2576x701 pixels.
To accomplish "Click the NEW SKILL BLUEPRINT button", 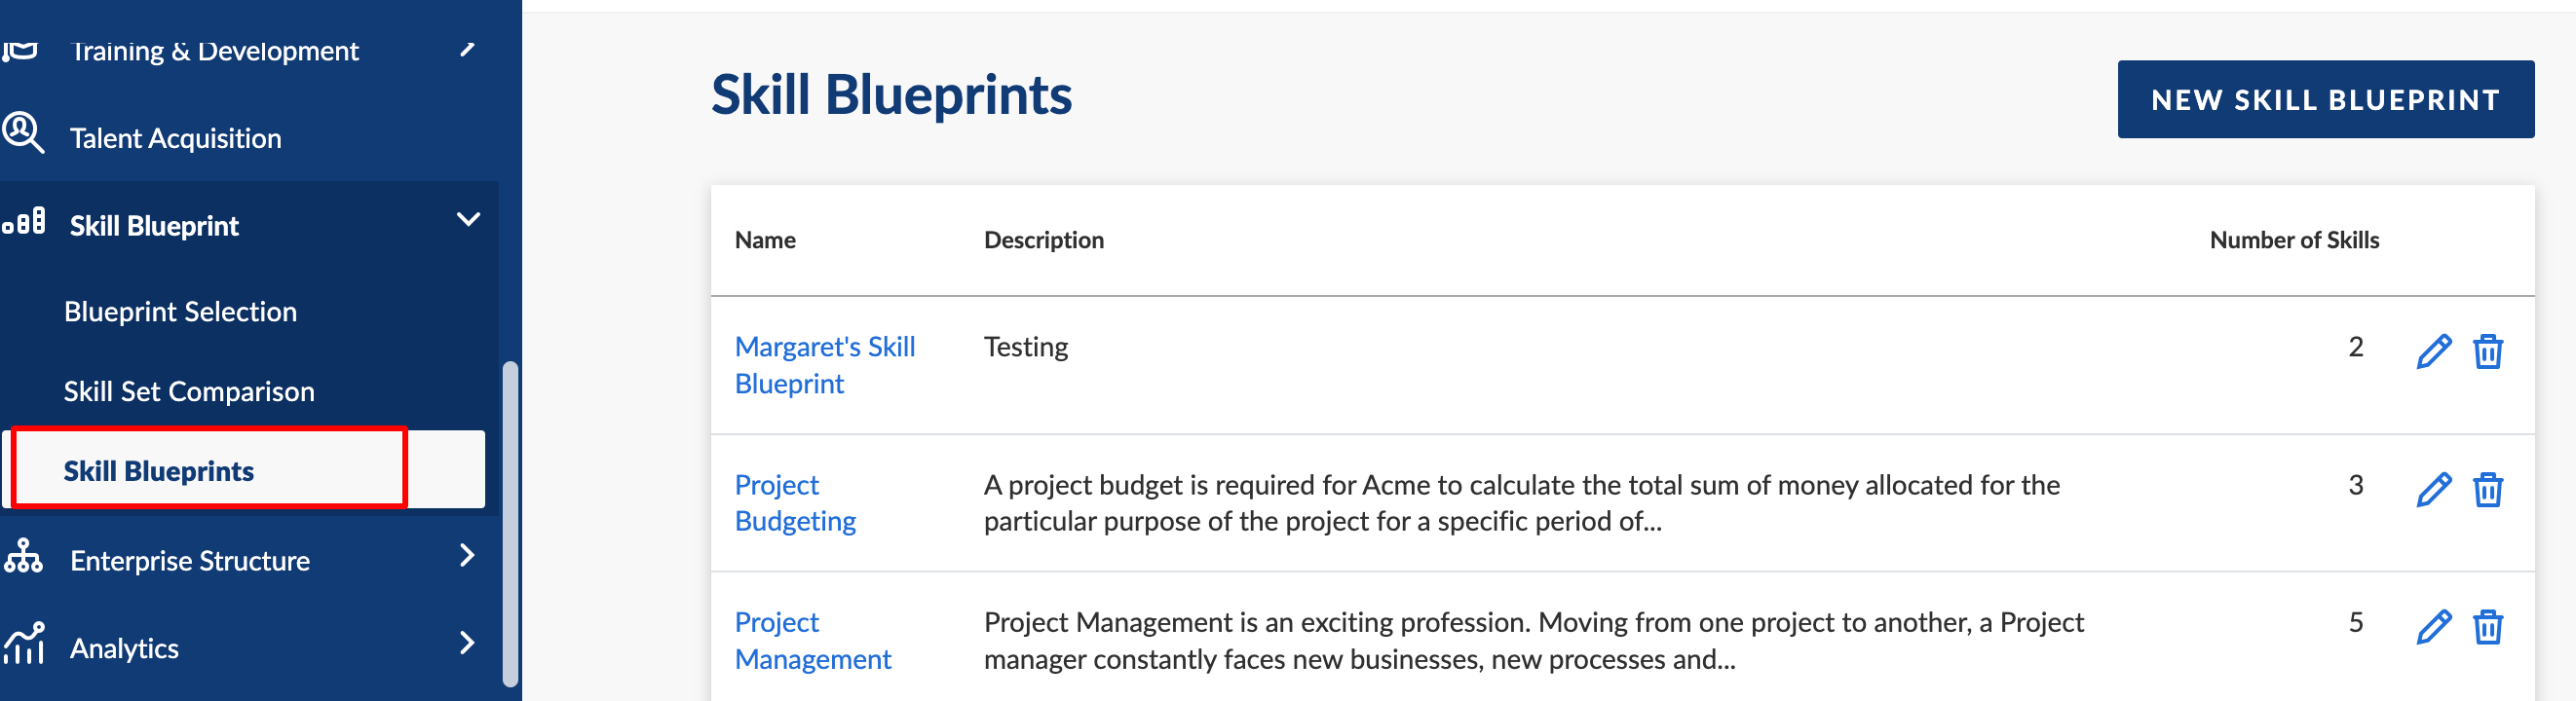I will [x=2325, y=99].
